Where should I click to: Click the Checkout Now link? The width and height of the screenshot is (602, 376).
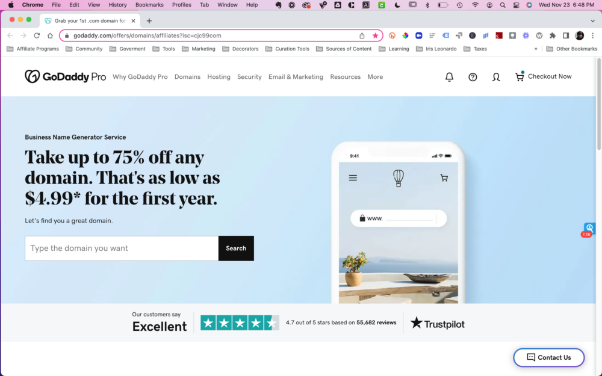[550, 76]
